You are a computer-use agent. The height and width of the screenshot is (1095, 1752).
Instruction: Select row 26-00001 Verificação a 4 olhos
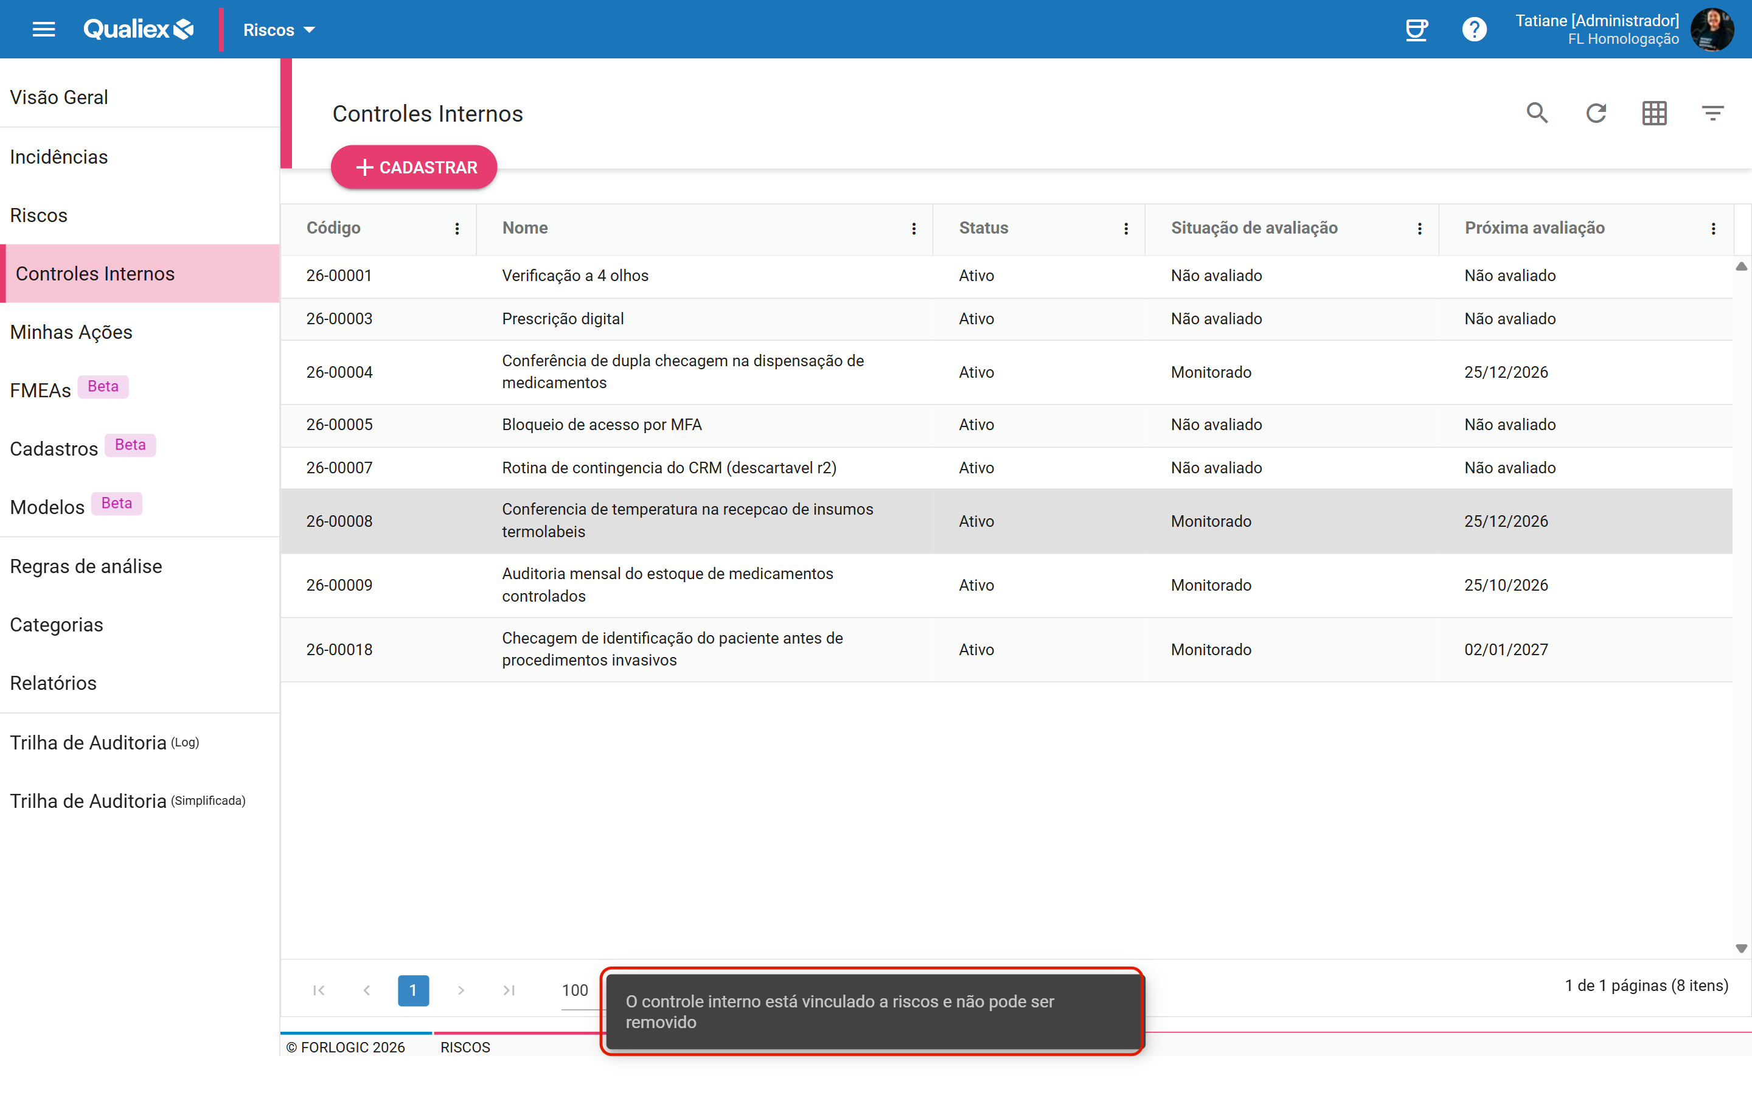coord(1006,276)
